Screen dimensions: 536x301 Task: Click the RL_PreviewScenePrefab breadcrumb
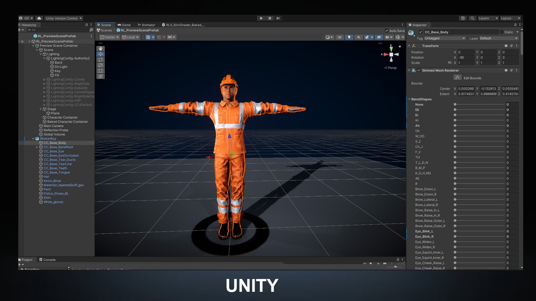(138, 30)
